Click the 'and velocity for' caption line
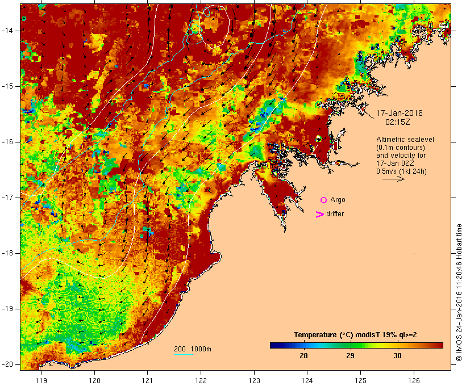This screenshot has height=386, width=466. (401, 156)
